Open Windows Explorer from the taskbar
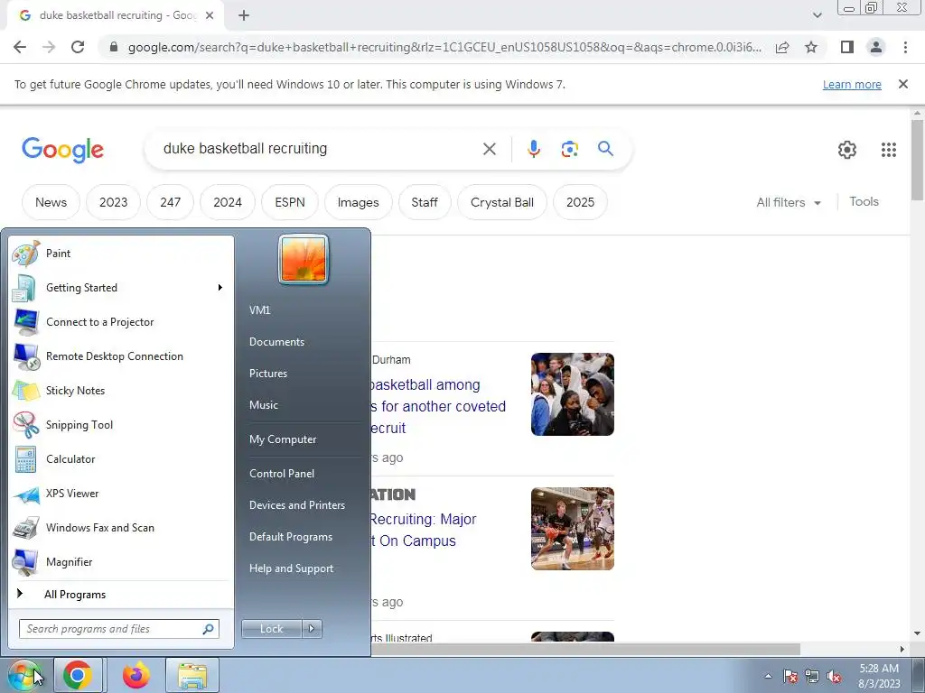The width and height of the screenshot is (925, 693). tap(192, 675)
